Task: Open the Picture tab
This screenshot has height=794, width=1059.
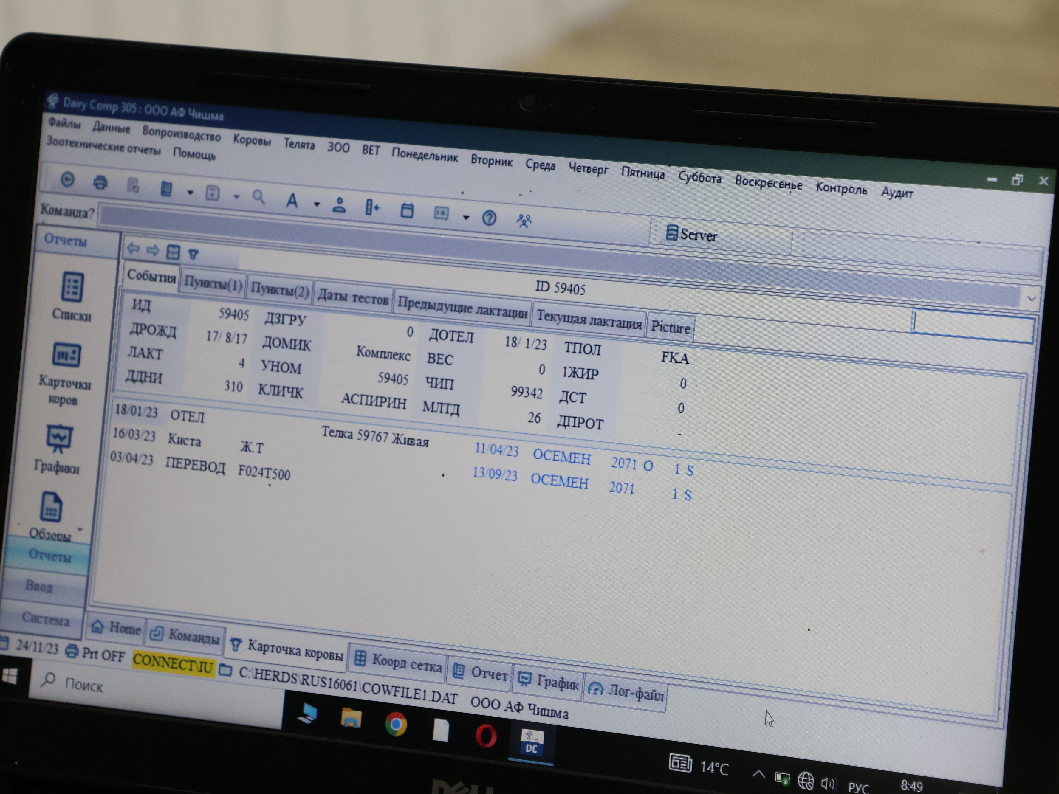Action: coord(670,328)
